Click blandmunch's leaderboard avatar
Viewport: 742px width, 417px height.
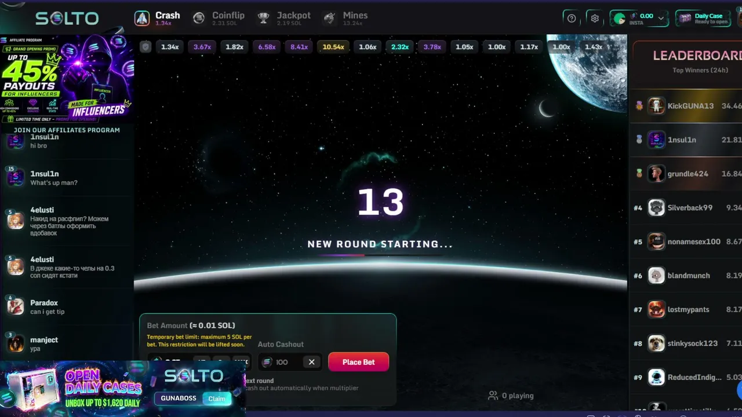(x=656, y=276)
